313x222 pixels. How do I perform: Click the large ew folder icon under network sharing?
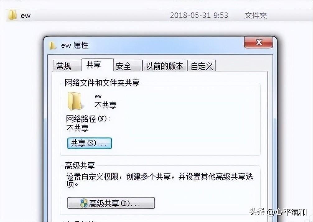pos(74,101)
